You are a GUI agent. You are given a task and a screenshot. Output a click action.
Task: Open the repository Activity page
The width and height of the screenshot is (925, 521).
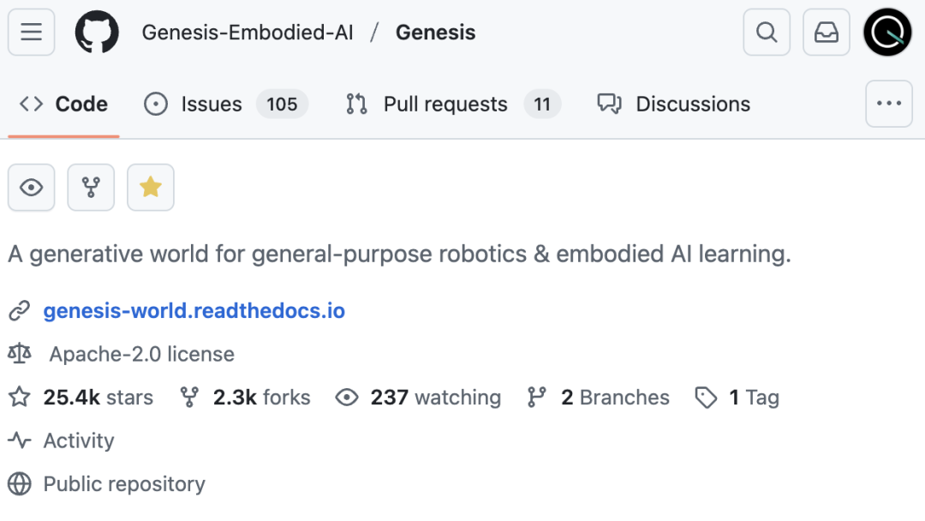click(x=79, y=440)
